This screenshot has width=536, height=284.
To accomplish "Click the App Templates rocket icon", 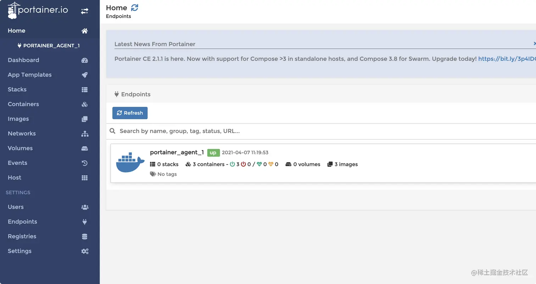I will tap(84, 75).
